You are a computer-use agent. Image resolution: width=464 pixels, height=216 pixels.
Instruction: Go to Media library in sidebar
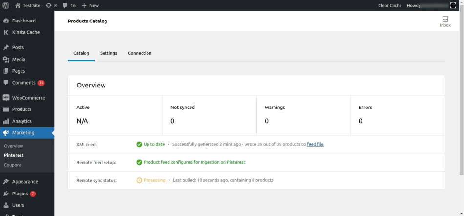click(19, 59)
